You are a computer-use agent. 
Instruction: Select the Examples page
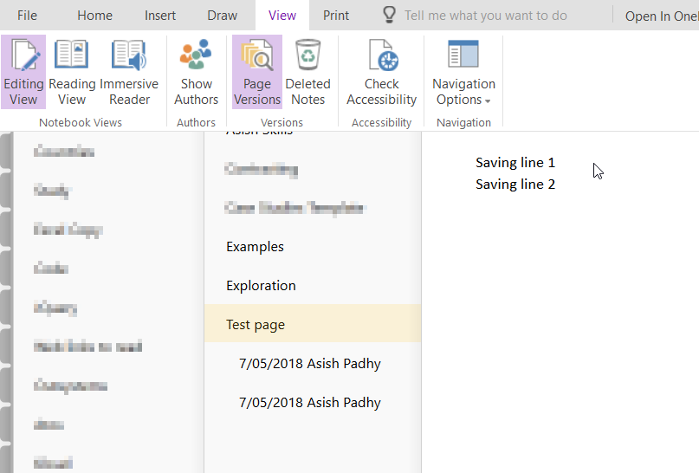[x=255, y=247]
